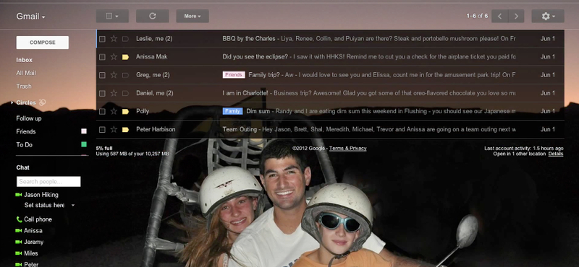Star the Polly Dim sum email
Viewport: 579px width, 267px height.
tap(114, 111)
